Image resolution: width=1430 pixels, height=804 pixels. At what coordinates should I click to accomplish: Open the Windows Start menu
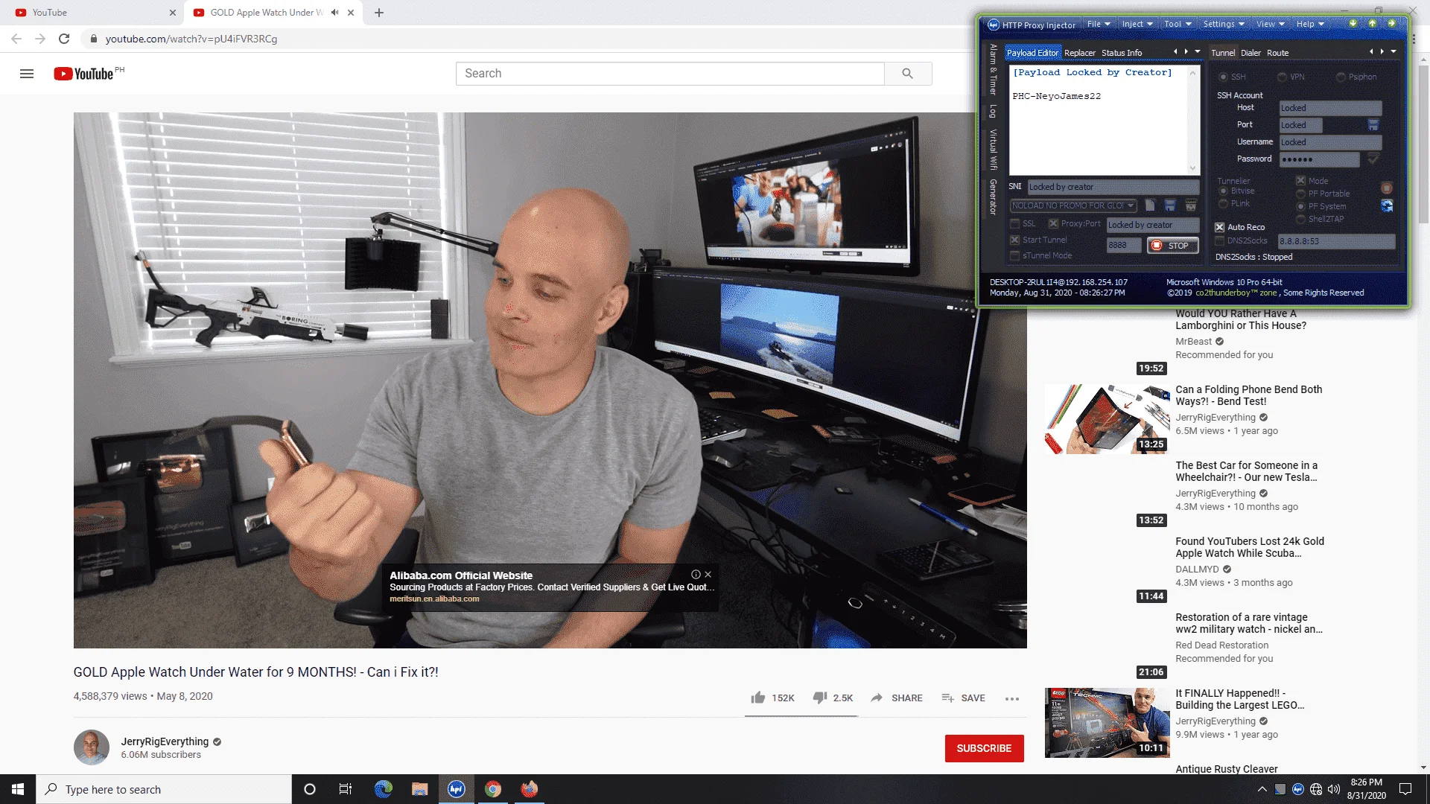pos(18,789)
